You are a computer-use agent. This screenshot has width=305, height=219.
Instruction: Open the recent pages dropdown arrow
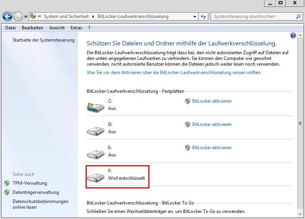(x=26, y=17)
